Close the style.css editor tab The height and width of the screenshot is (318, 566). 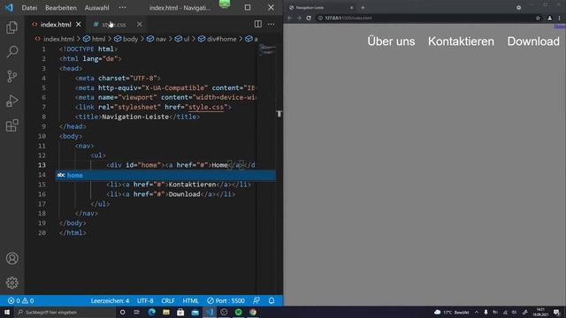[140, 24]
